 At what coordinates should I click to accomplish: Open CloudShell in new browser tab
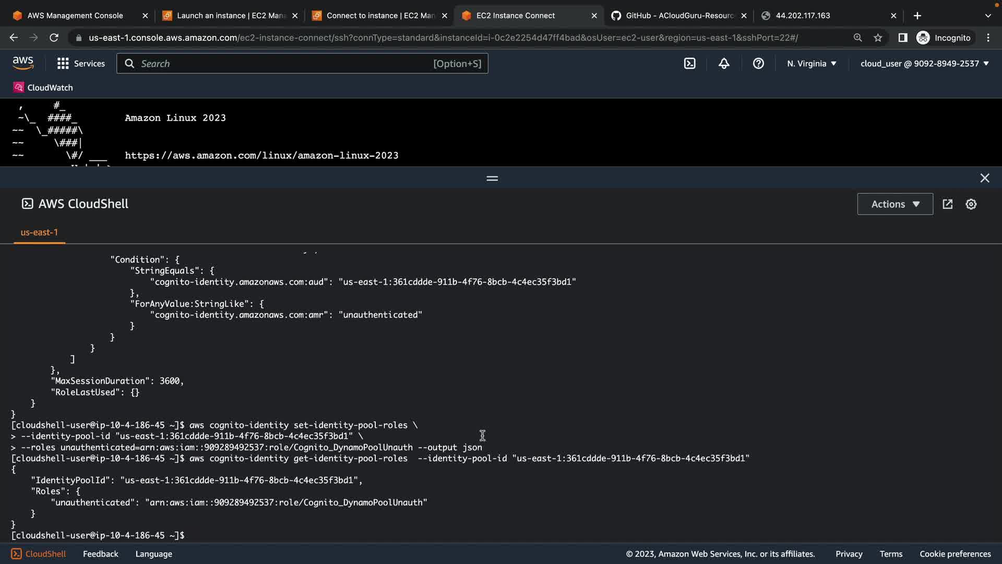[x=948, y=204]
